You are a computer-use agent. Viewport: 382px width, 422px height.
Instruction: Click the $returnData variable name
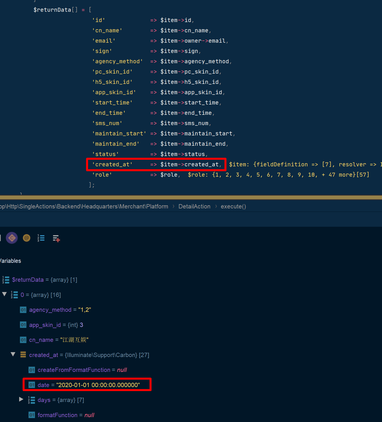(28, 280)
